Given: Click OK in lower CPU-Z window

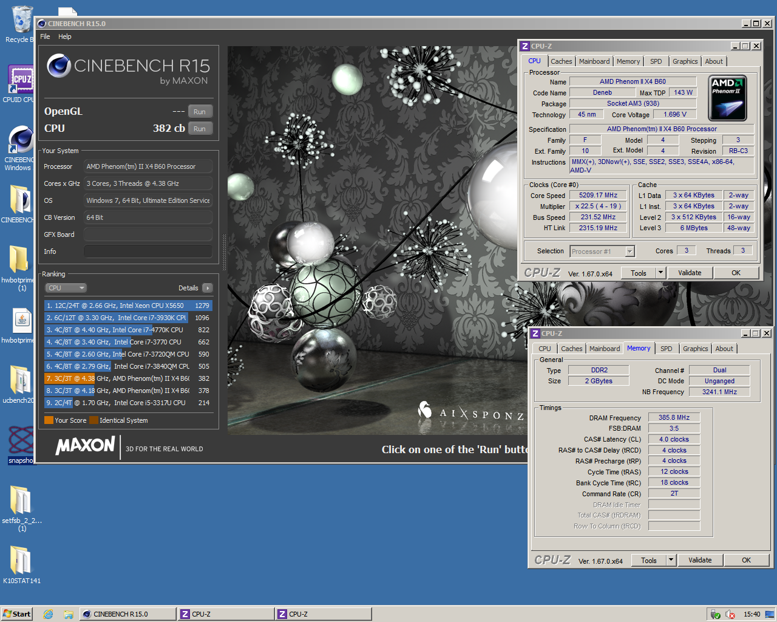Looking at the screenshot, I should click(747, 561).
